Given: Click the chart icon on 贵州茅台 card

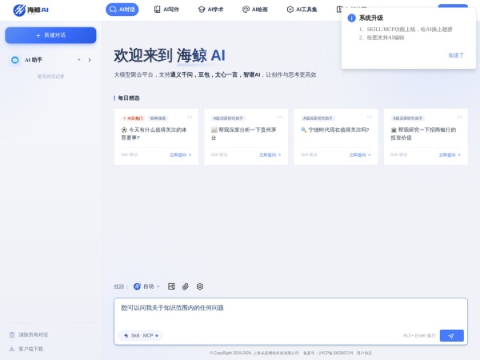Looking at the screenshot, I should tap(214, 130).
